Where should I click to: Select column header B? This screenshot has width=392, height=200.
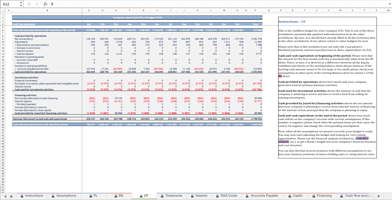47,10
